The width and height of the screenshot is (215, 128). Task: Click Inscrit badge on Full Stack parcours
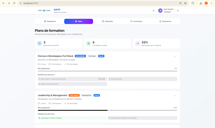pos(101,56)
